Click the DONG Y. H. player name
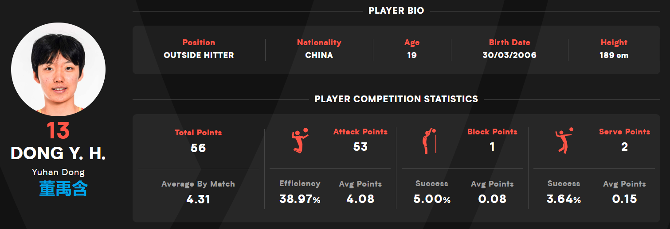Image resolution: width=670 pixels, height=229 pixels. [x=58, y=153]
